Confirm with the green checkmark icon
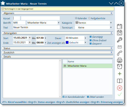 point(120,94)
